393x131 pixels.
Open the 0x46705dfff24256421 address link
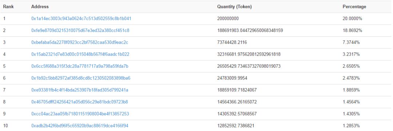click(79, 102)
